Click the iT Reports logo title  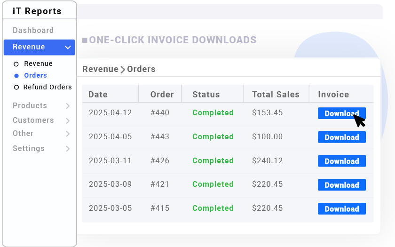click(37, 11)
